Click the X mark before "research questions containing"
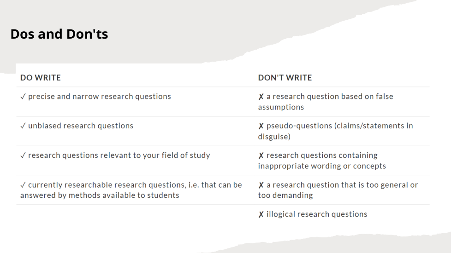 click(x=261, y=155)
